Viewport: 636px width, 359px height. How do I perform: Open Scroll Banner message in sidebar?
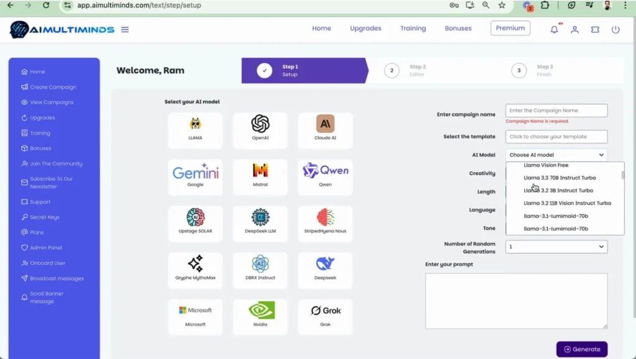[43, 298]
